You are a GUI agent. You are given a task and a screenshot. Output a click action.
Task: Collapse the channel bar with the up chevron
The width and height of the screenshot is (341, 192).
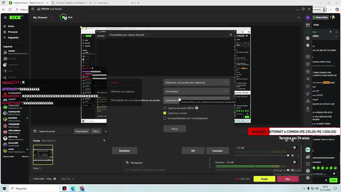pyautogui.click(x=298, y=17)
